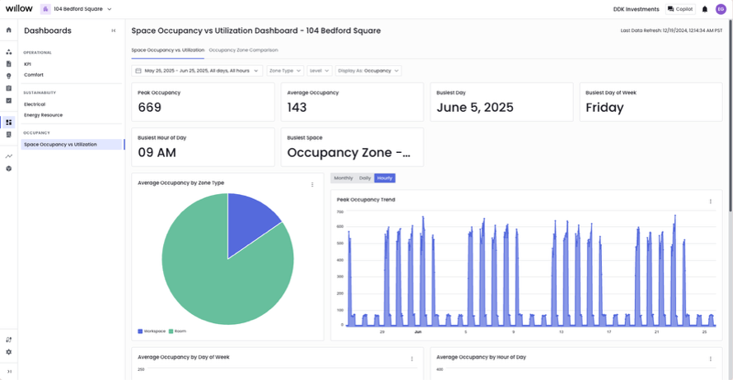Image resolution: width=737 pixels, height=384 pixels.
Task: Switch to Occupancy Zone Comparison tab
Action: (x=243, y=50)
